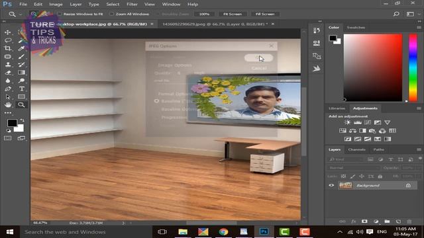Open File Explorer from the taskbar
This screenshot has height=238, width=424.
[183, 232]
